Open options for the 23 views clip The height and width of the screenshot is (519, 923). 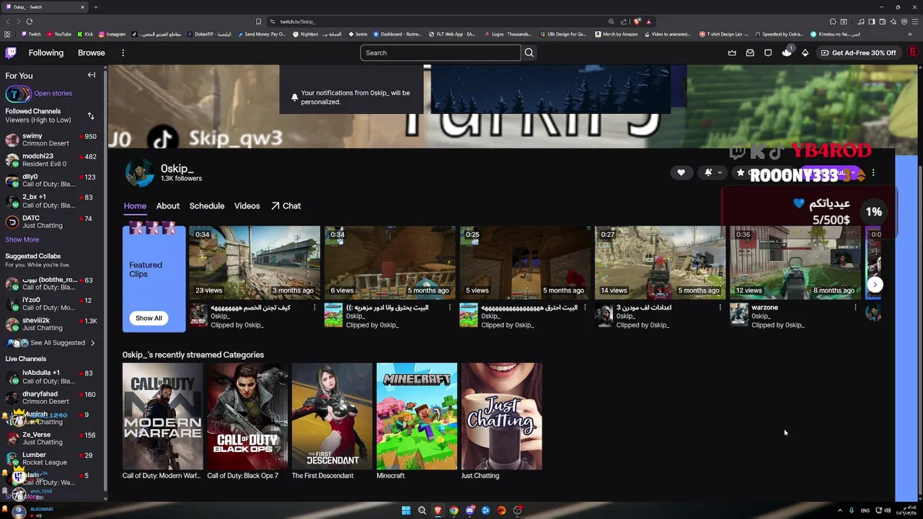coord(314,308)
